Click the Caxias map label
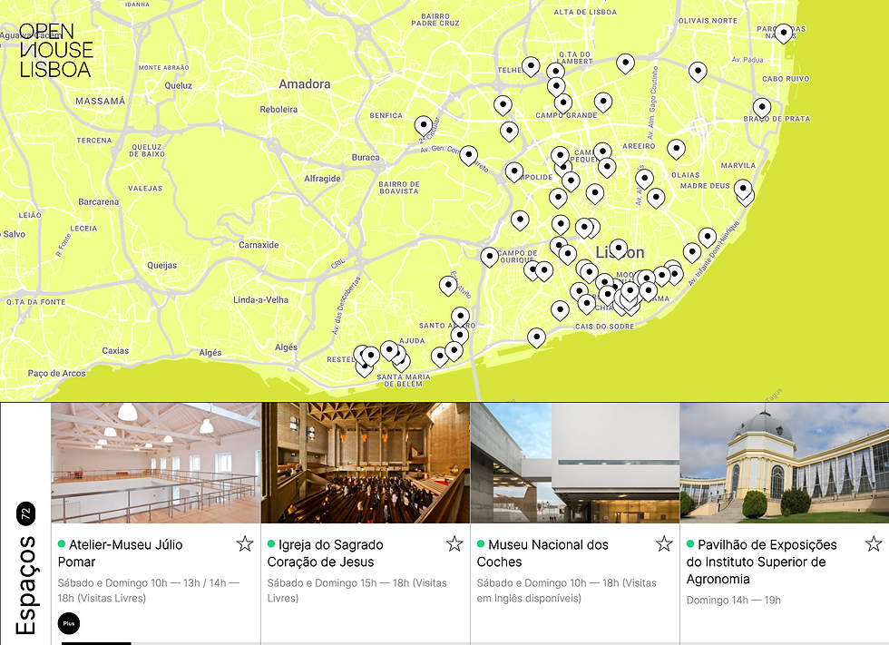The image size is (889, 645). (x=115, y=351)
